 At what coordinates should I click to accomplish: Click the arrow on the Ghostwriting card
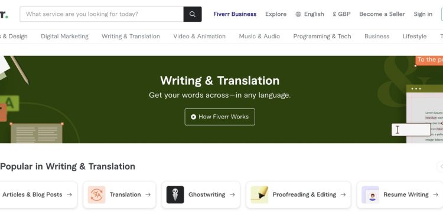coord(232,194)
